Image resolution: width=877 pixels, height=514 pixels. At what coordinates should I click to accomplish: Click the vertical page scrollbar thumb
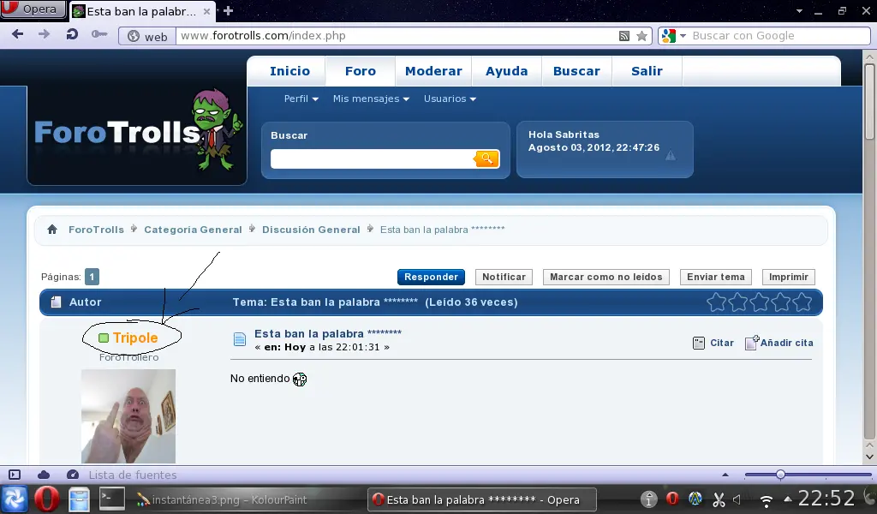point(869,101)
